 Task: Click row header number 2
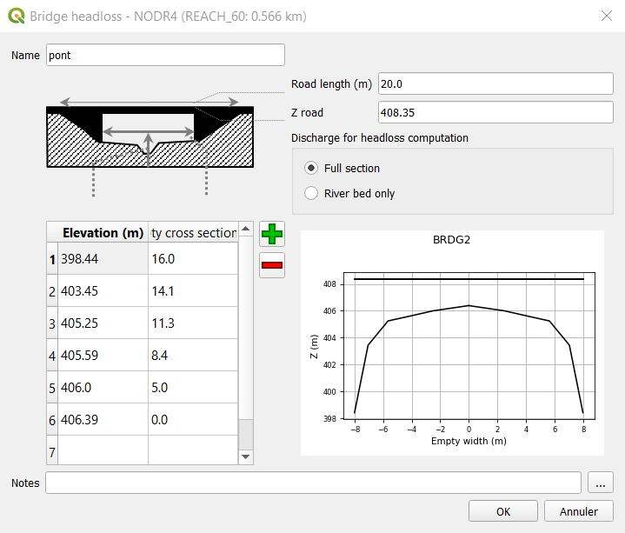52,291
